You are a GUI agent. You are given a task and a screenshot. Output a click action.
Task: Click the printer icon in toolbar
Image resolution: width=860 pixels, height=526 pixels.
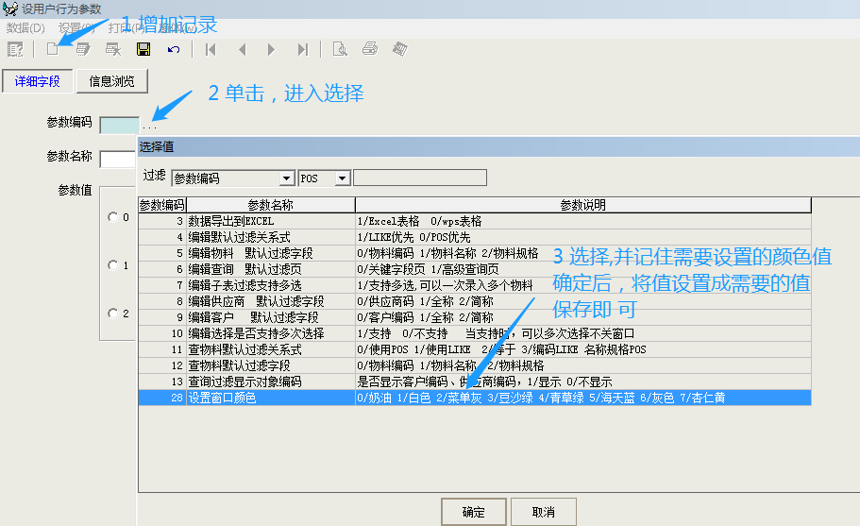pos(370,49)
